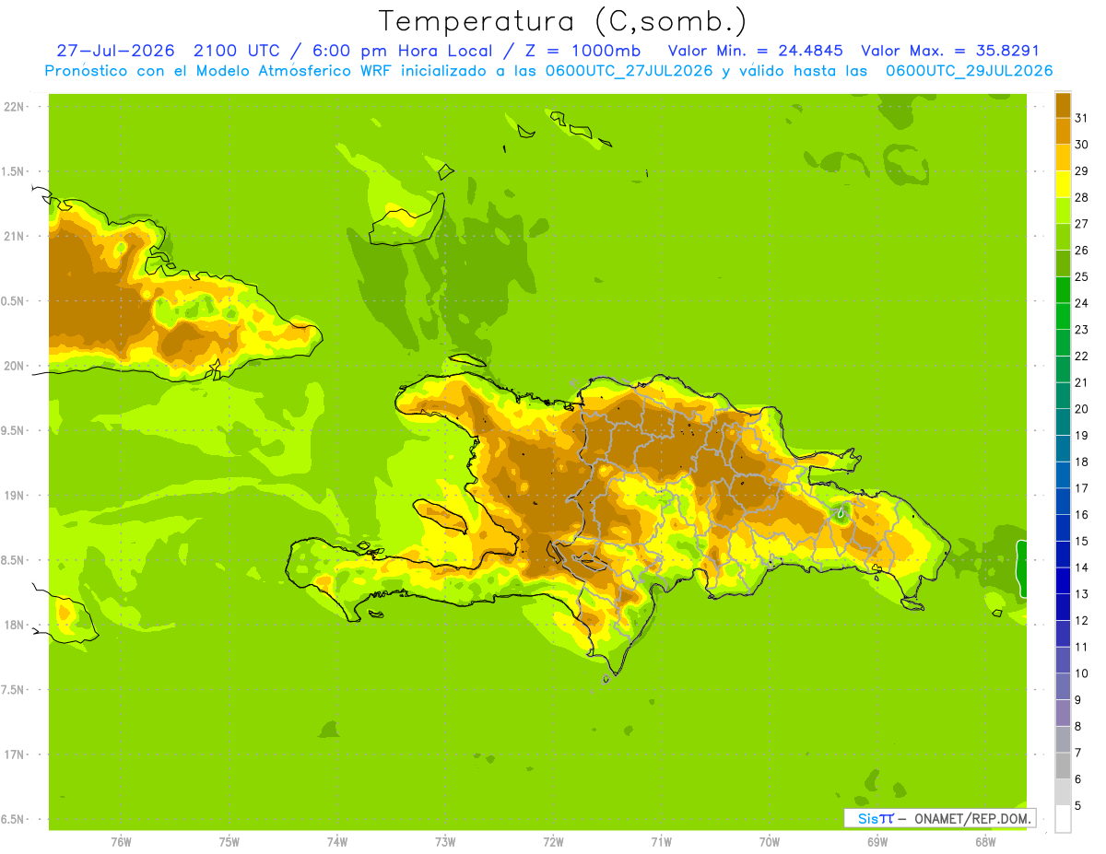This screenshot has width=1106, height=854.
Task: Click the "76W" longitude label
Action: click(x=121, y=842)
